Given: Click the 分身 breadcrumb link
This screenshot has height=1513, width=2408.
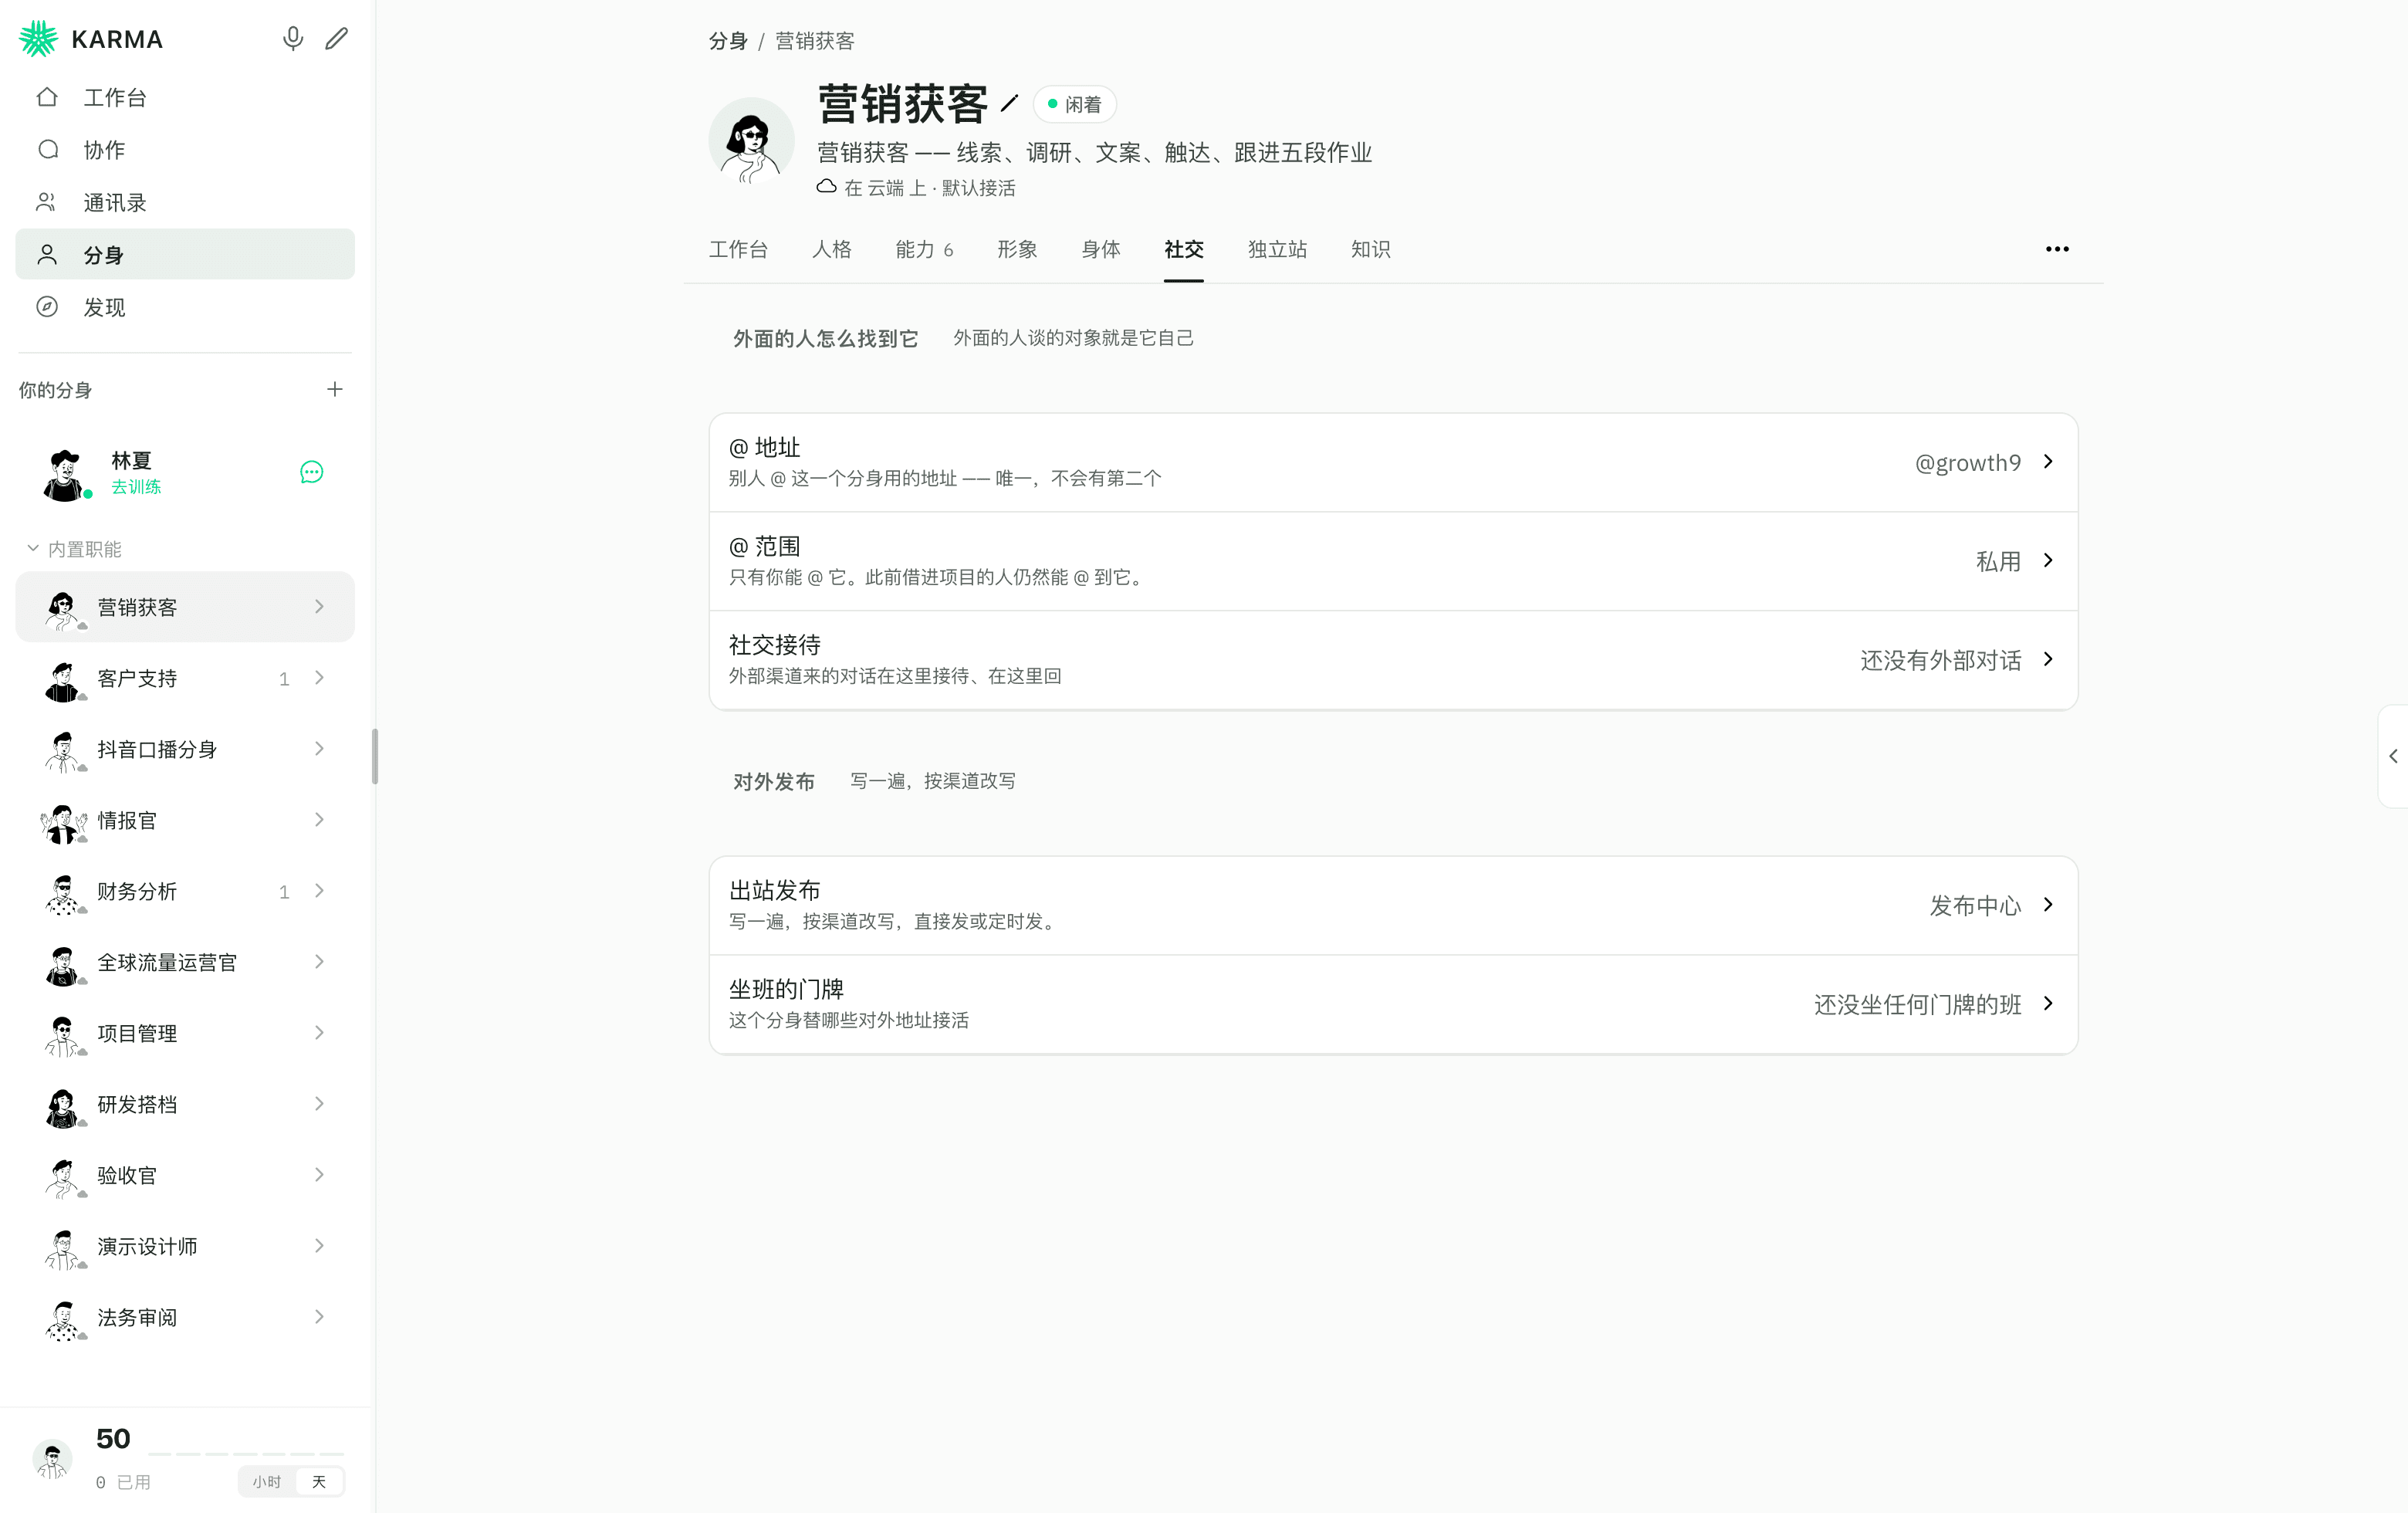Looking at the screenshot, I should [728, 41].
